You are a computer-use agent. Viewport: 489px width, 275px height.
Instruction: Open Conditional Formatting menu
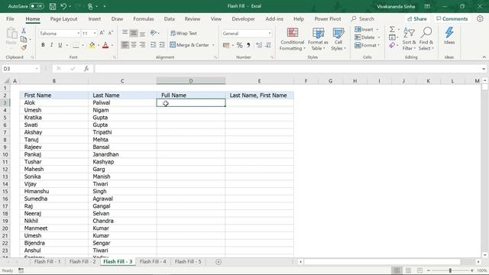point(292,39)
